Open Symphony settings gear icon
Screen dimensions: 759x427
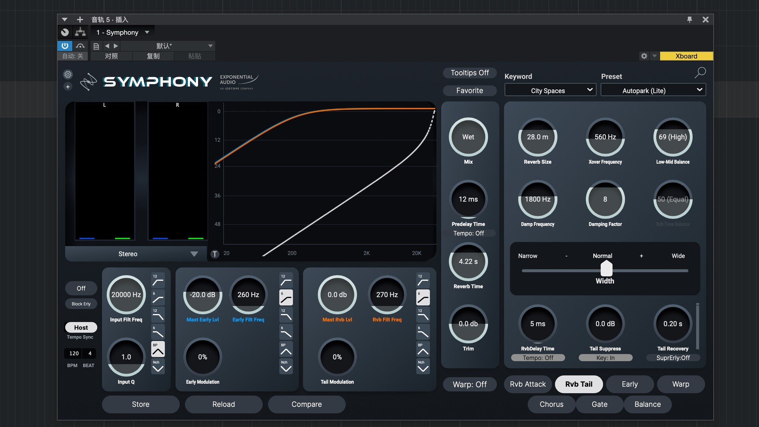68,74
